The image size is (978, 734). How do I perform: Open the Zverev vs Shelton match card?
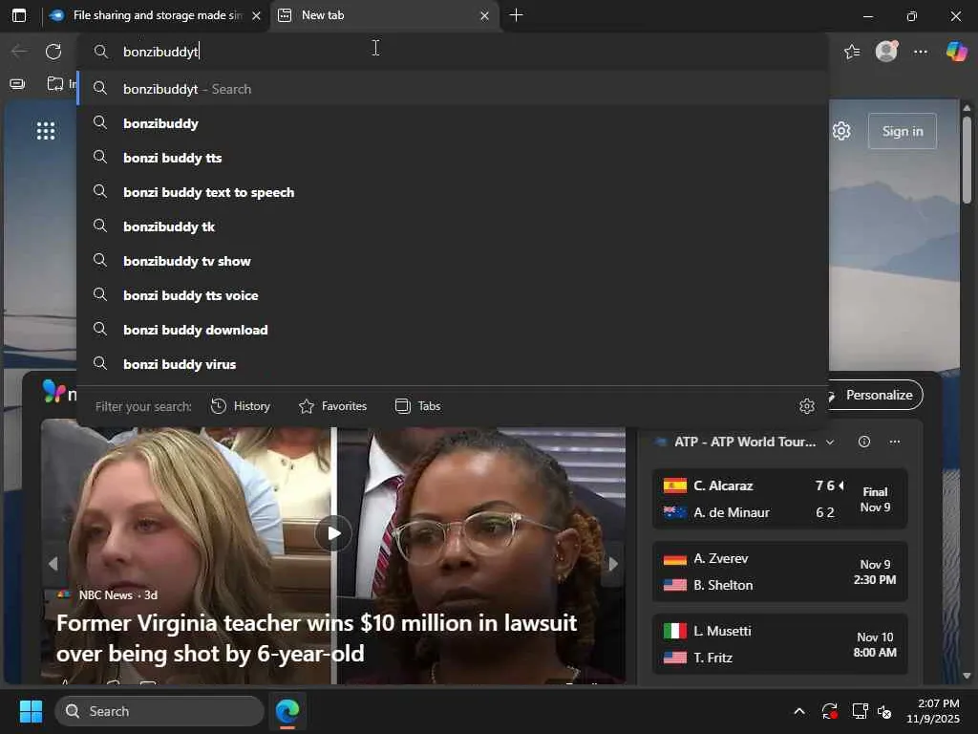click(x=779, y=572)
